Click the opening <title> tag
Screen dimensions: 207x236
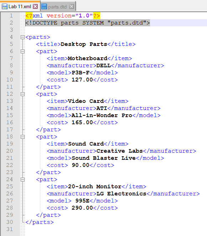point(48,44)
